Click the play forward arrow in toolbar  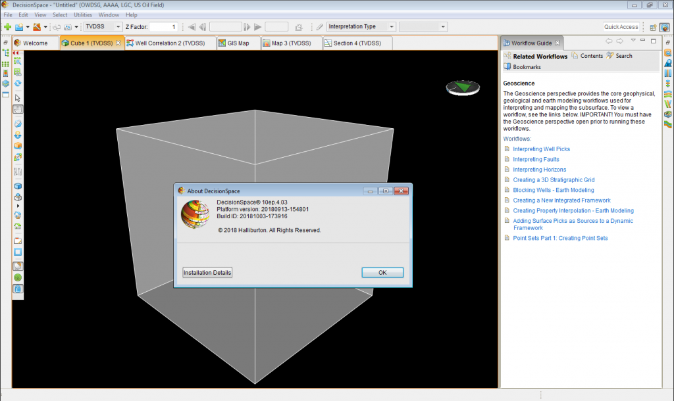click(x=257, y=26)
